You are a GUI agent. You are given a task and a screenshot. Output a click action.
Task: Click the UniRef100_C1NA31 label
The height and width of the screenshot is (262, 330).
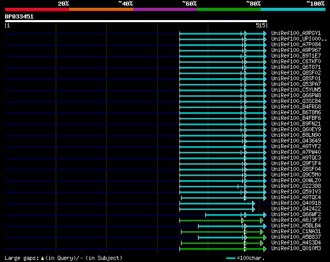(296, 232)
